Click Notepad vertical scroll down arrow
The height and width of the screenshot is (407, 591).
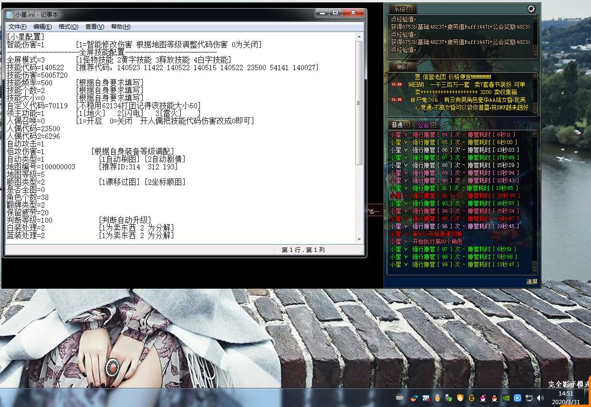tap(358, 239)
